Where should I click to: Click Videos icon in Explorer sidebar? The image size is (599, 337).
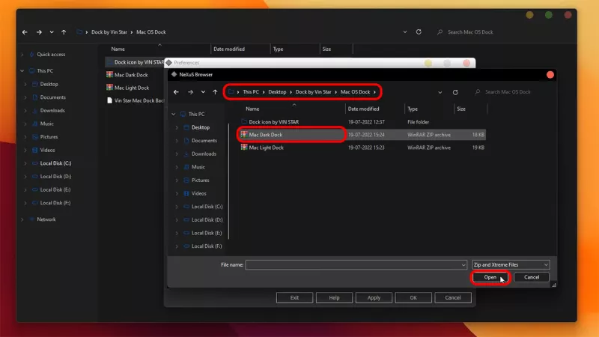click(34, 151)
